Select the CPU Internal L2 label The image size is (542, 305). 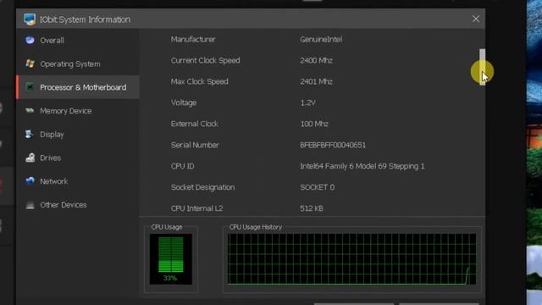(x=196, y=208)
